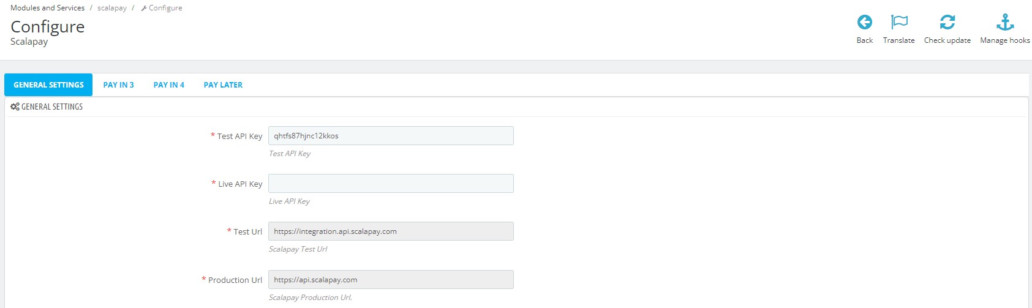Viewport: 1032px width, 308px height.
Task: Click the Production Url input field
Action: pyautogui.click(x=391, y=280)
